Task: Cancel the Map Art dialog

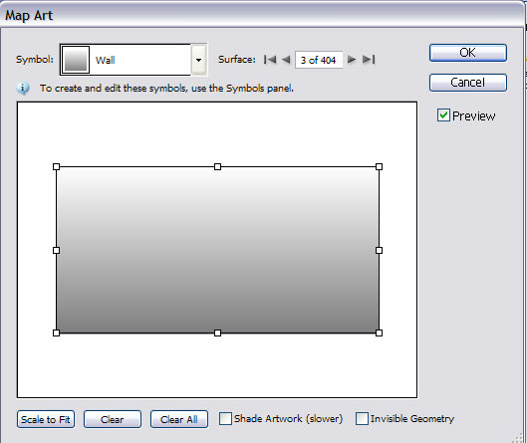Action: [468, 83]
